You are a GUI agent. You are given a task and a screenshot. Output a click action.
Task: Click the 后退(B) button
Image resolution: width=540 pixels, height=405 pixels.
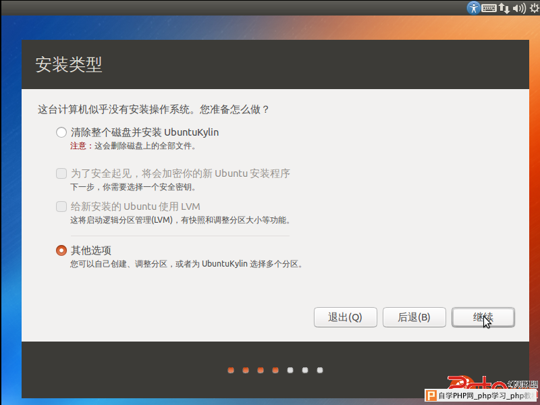(x=414, y=317)
